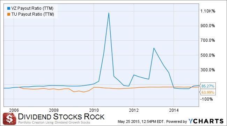Click the 1.10K% y-axis label

click(208, 11)
